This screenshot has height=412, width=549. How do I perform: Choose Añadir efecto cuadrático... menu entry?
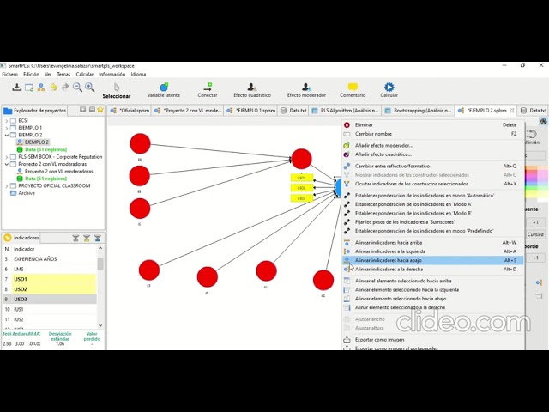(432, 154)
